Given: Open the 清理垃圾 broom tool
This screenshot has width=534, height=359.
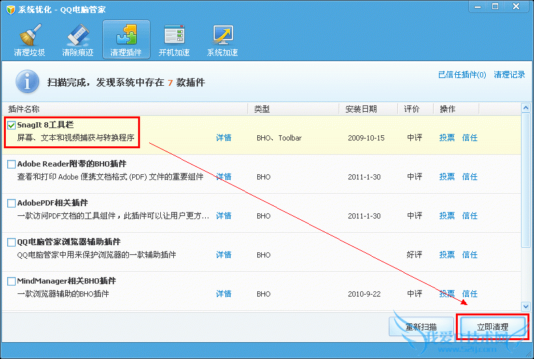Looking at the screenshot, I should click(x=29, y=40).
